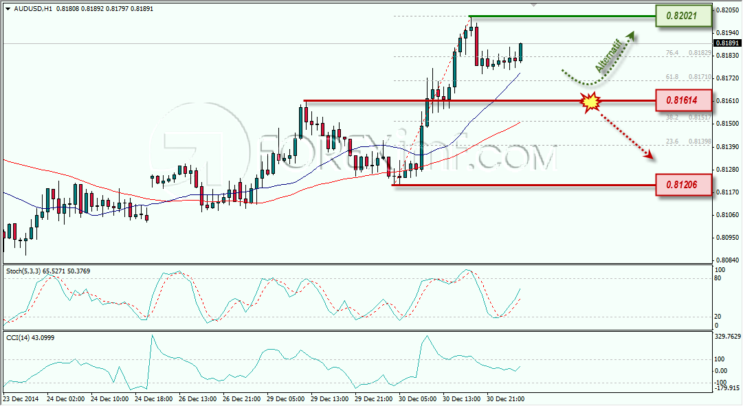
Task: Click the 30 Dec 21:00 time label
Action: click(x=506, y=399)
